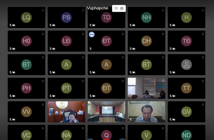
Task: Select the video of the woman at the wooden desk
Action: (66, 112)
